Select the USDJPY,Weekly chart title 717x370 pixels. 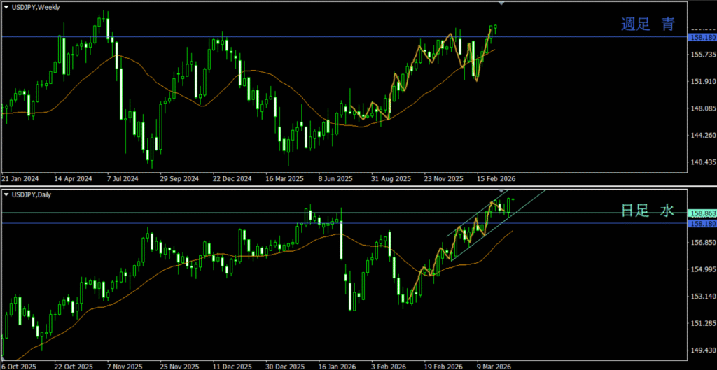point(36,7)
